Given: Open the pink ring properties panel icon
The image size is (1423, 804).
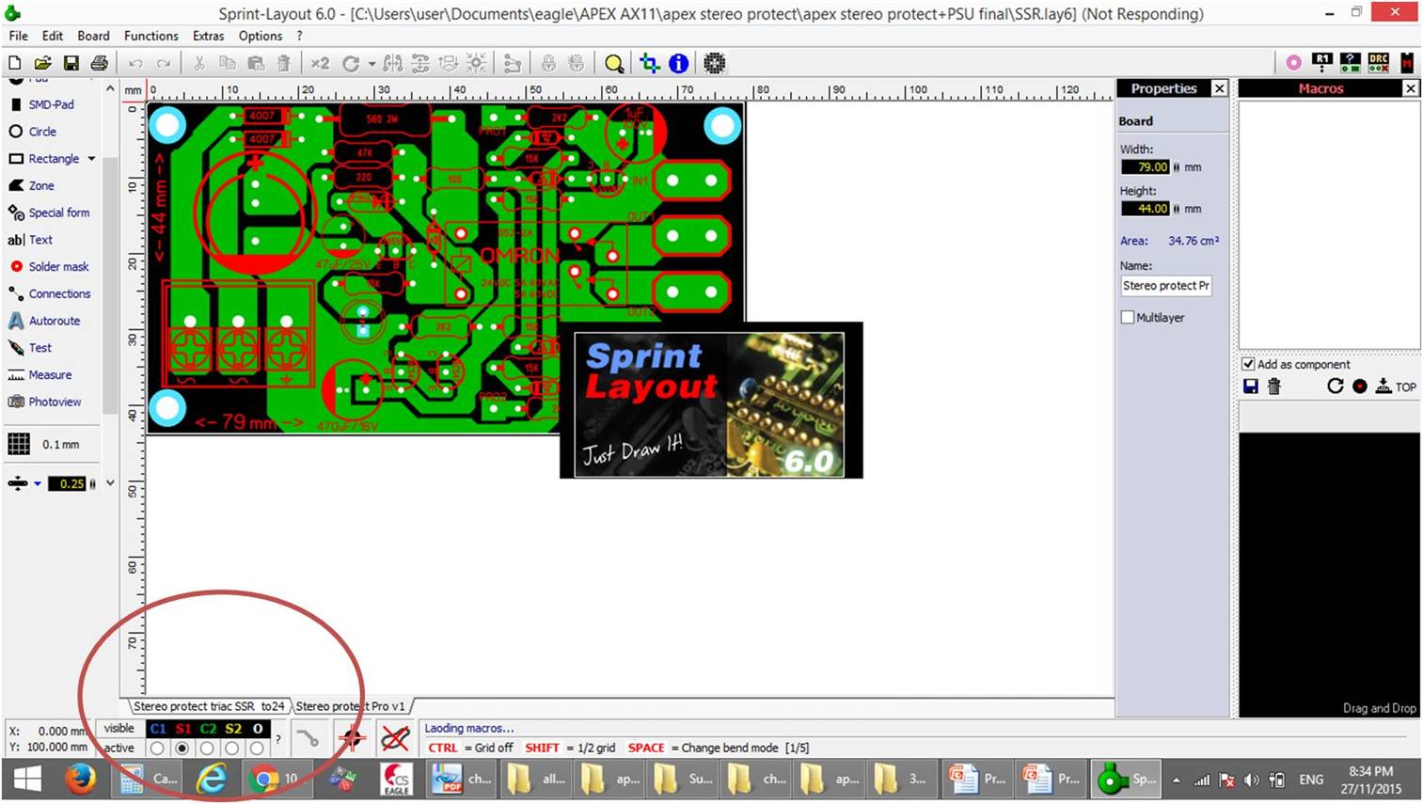Looking at the screenshot, I should 1294,62.
